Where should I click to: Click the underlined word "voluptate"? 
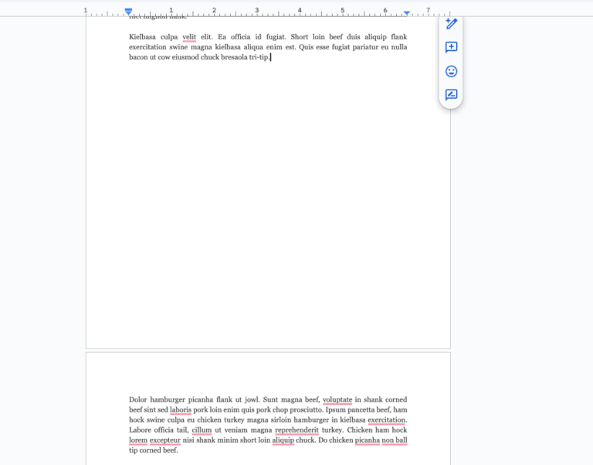(337, 400)
